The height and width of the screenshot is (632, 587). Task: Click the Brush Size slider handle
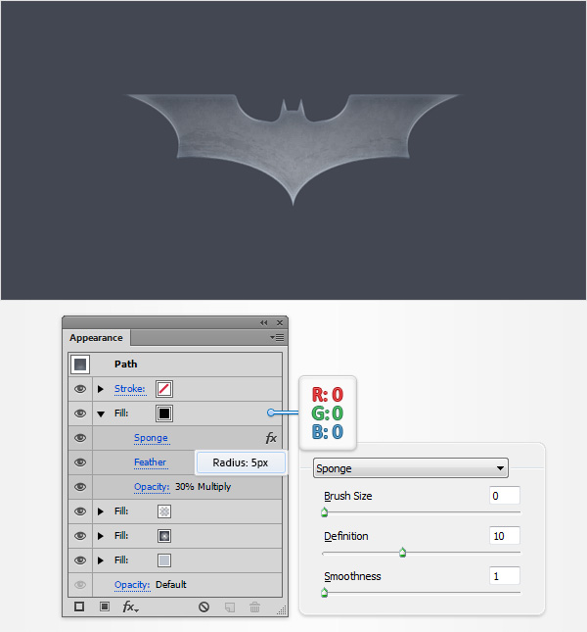coord(324,512)
